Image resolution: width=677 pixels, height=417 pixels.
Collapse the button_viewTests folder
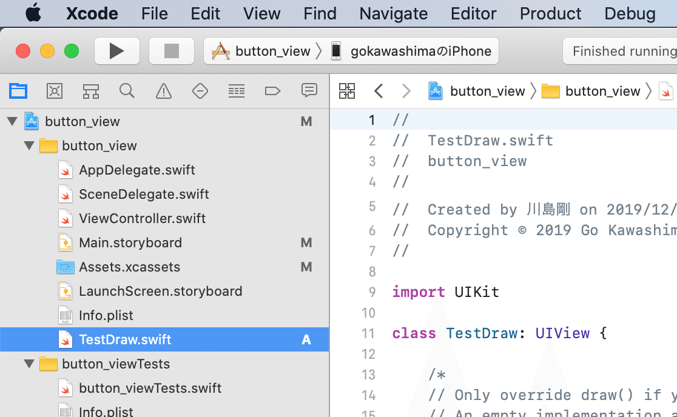pos(29,364)
